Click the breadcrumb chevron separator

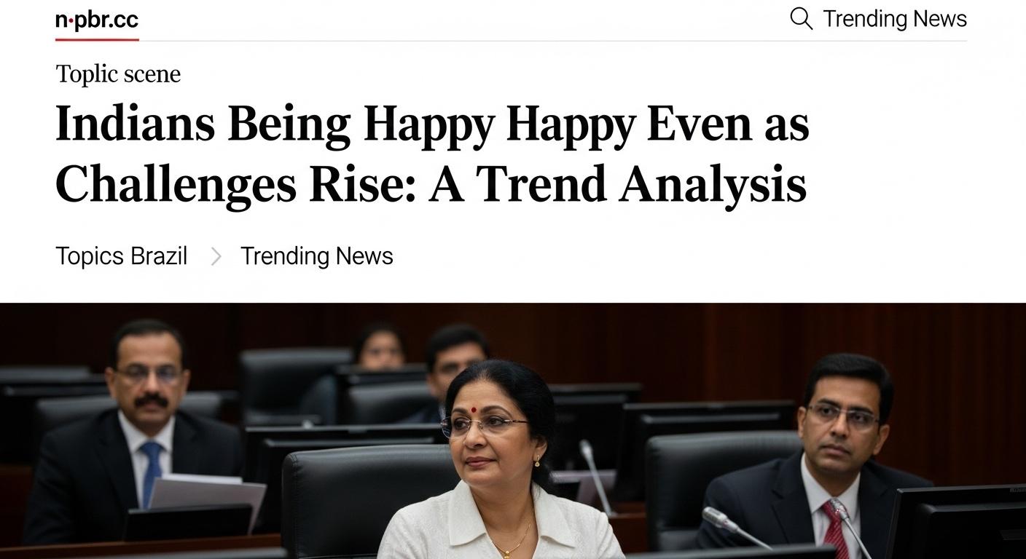click(216, 256)
